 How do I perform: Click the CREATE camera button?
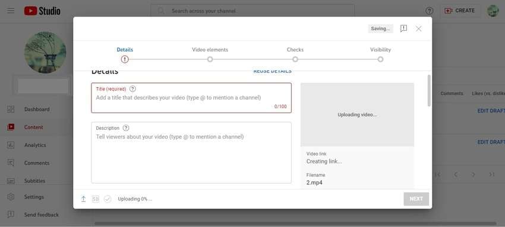point(460,11)
